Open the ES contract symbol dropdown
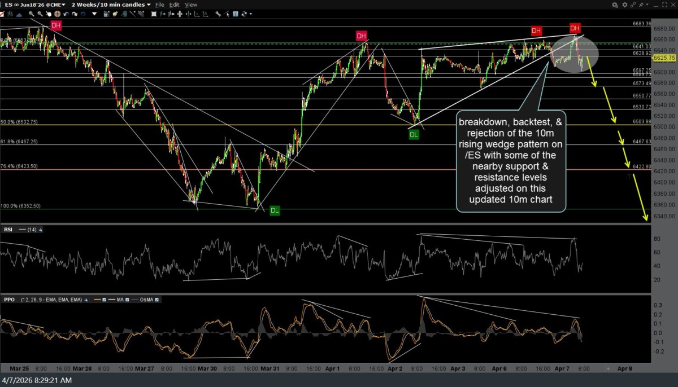This screenshot has width=678, height=387. (x=63, y=5)
